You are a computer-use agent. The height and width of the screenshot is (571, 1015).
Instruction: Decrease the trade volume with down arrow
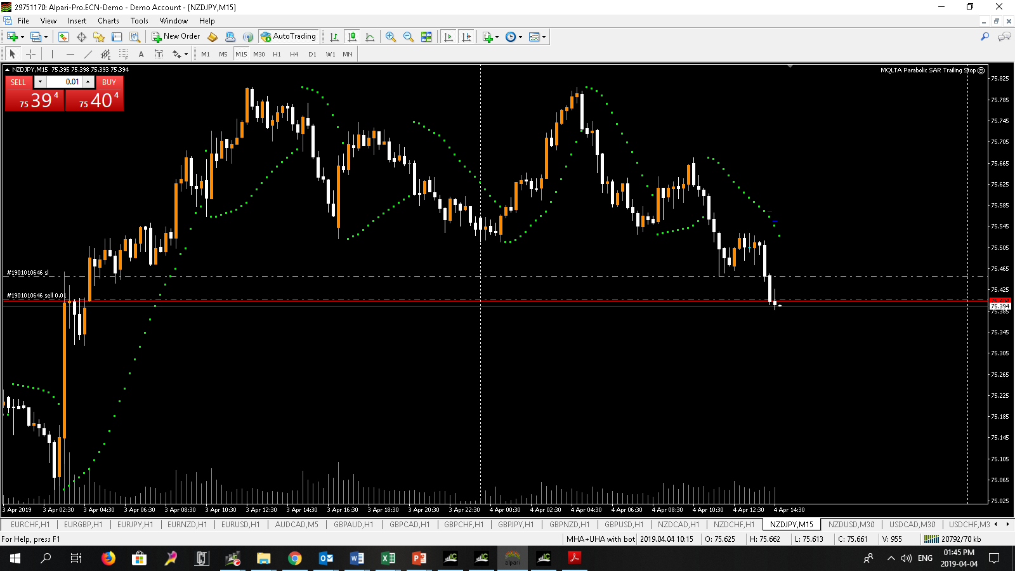click(40, 82)
